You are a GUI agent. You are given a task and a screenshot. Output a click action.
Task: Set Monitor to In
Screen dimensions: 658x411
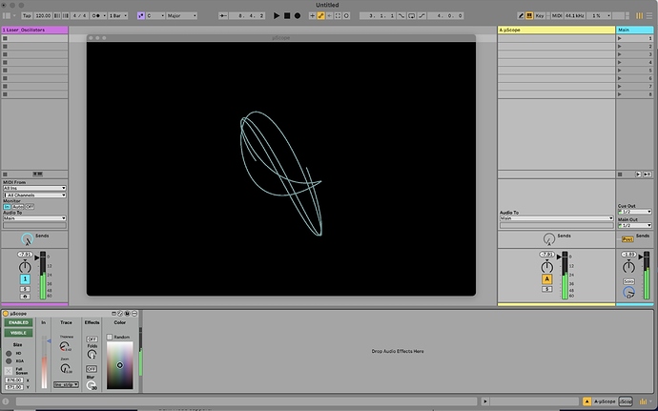coord(7,207)
